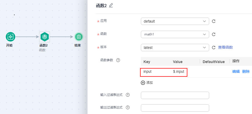This screenshot has height=114, width=252.
Task: Select the 函数2 function node icon
Action: coord(44,37)
